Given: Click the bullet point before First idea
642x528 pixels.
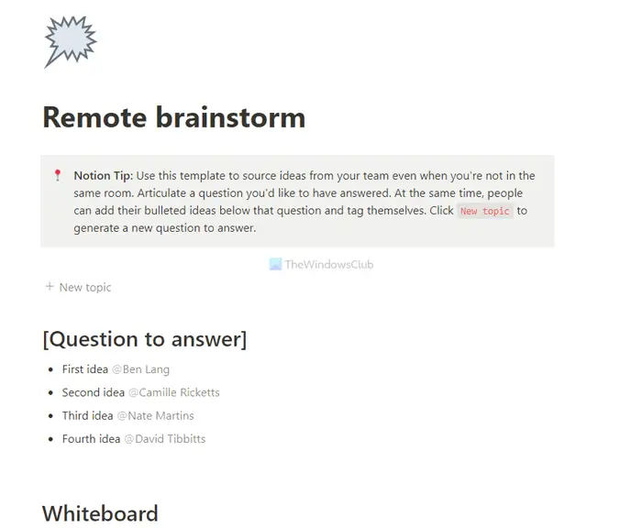Looking at the screenshot, I should 50,369.
